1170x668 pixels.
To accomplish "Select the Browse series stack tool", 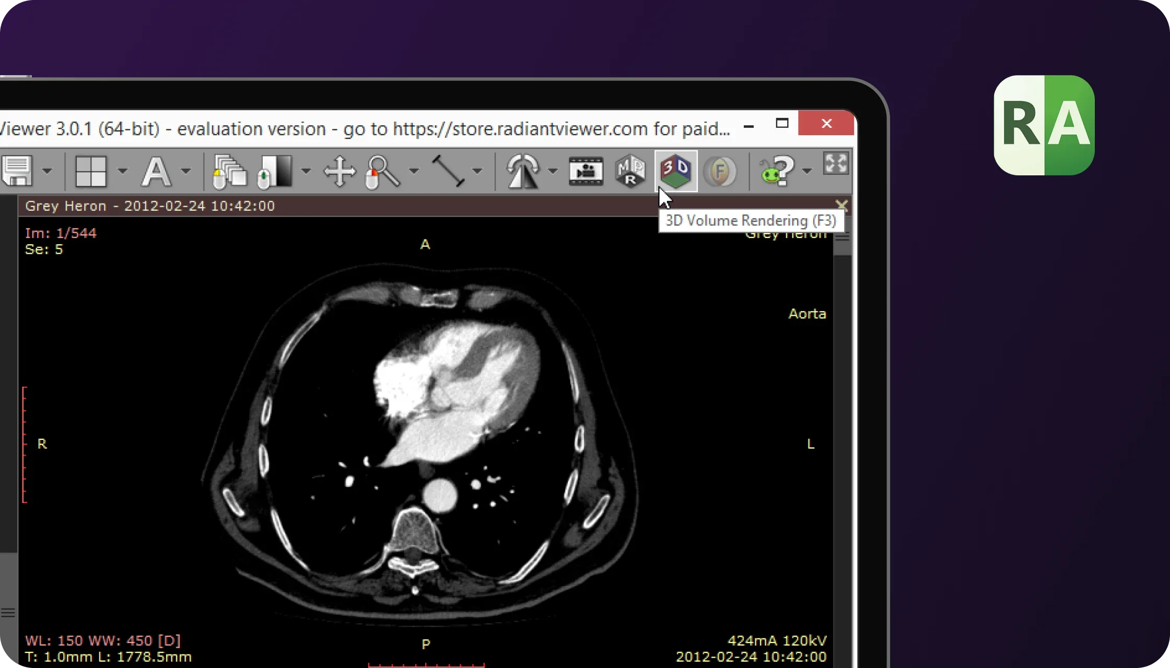I will pos(229,171).
